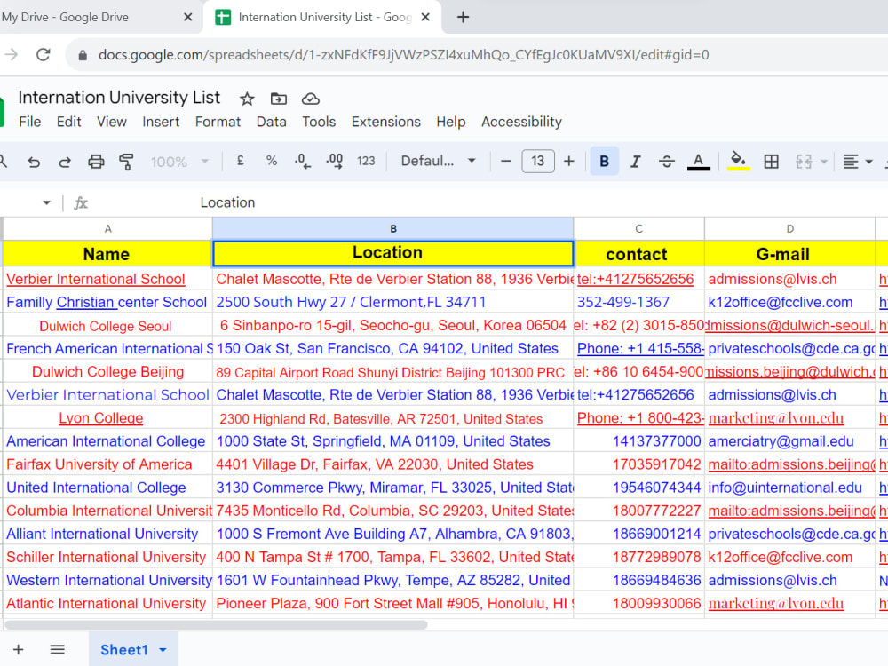Viewport: 888px width, 666px height.
Task: Format selected cell as currency
Action: pyautogui.click(x=240, y=161)
